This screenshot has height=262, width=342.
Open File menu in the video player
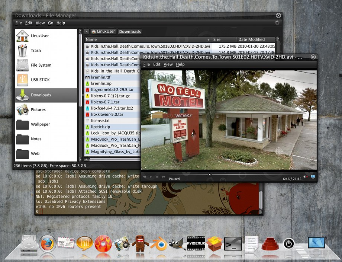[x=146, y=64]
